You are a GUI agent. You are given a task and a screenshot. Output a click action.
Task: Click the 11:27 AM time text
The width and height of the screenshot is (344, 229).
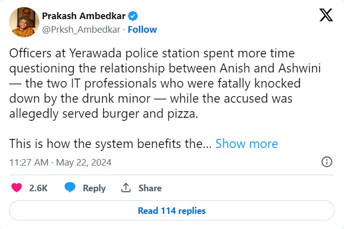29,163
